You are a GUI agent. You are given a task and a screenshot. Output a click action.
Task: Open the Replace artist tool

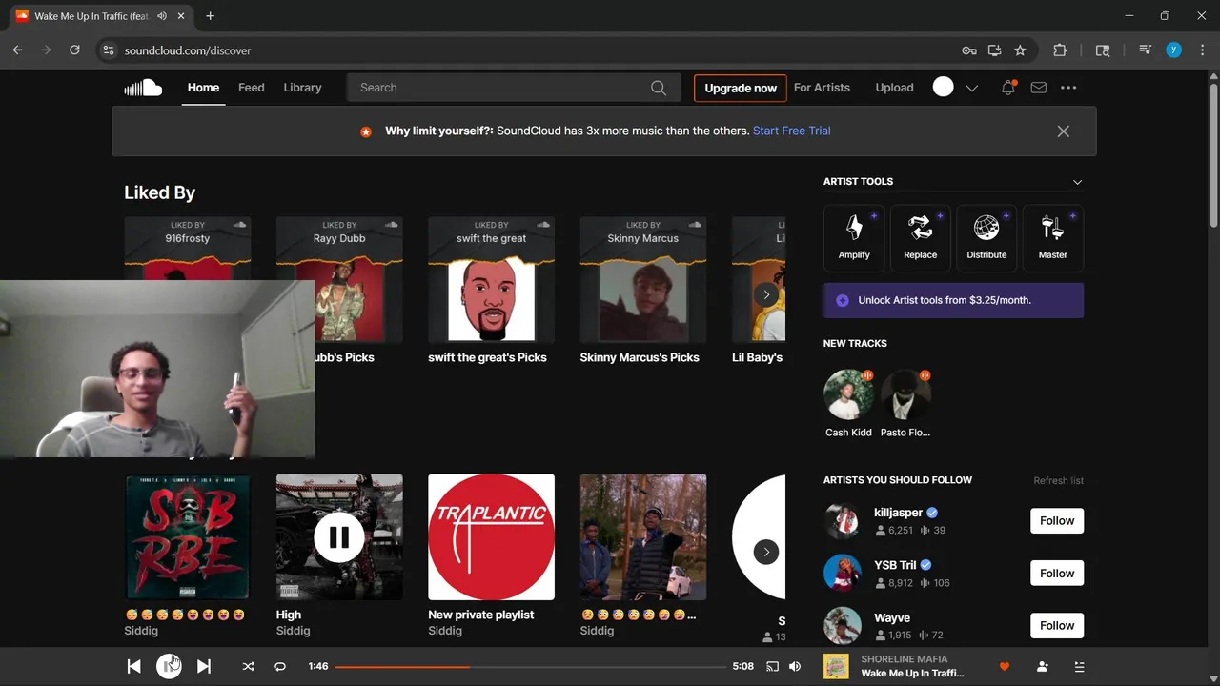coord(920,236)
